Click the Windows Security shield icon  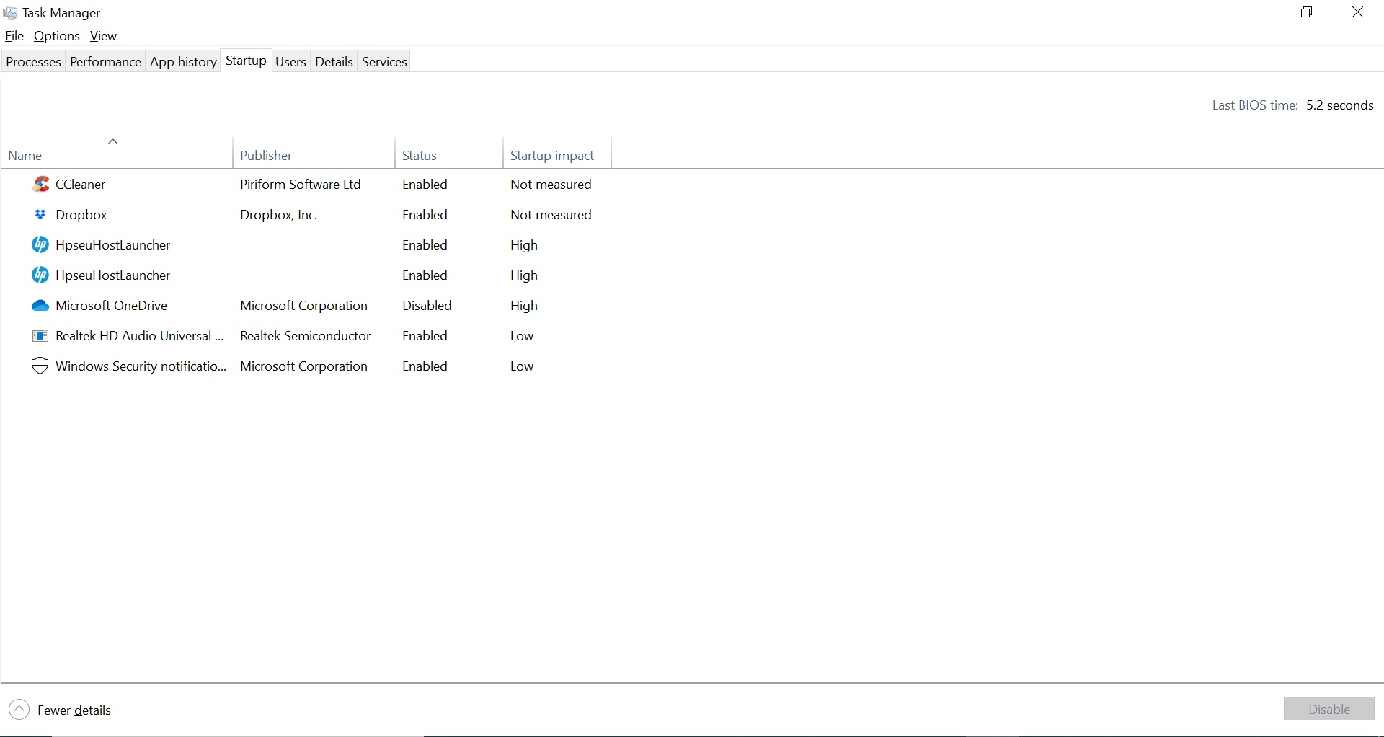[40, 366]
